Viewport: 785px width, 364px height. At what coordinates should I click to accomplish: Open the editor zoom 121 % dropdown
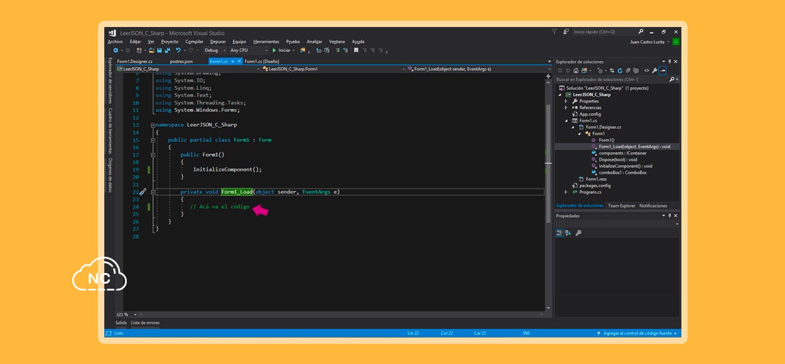pos(125,314)
